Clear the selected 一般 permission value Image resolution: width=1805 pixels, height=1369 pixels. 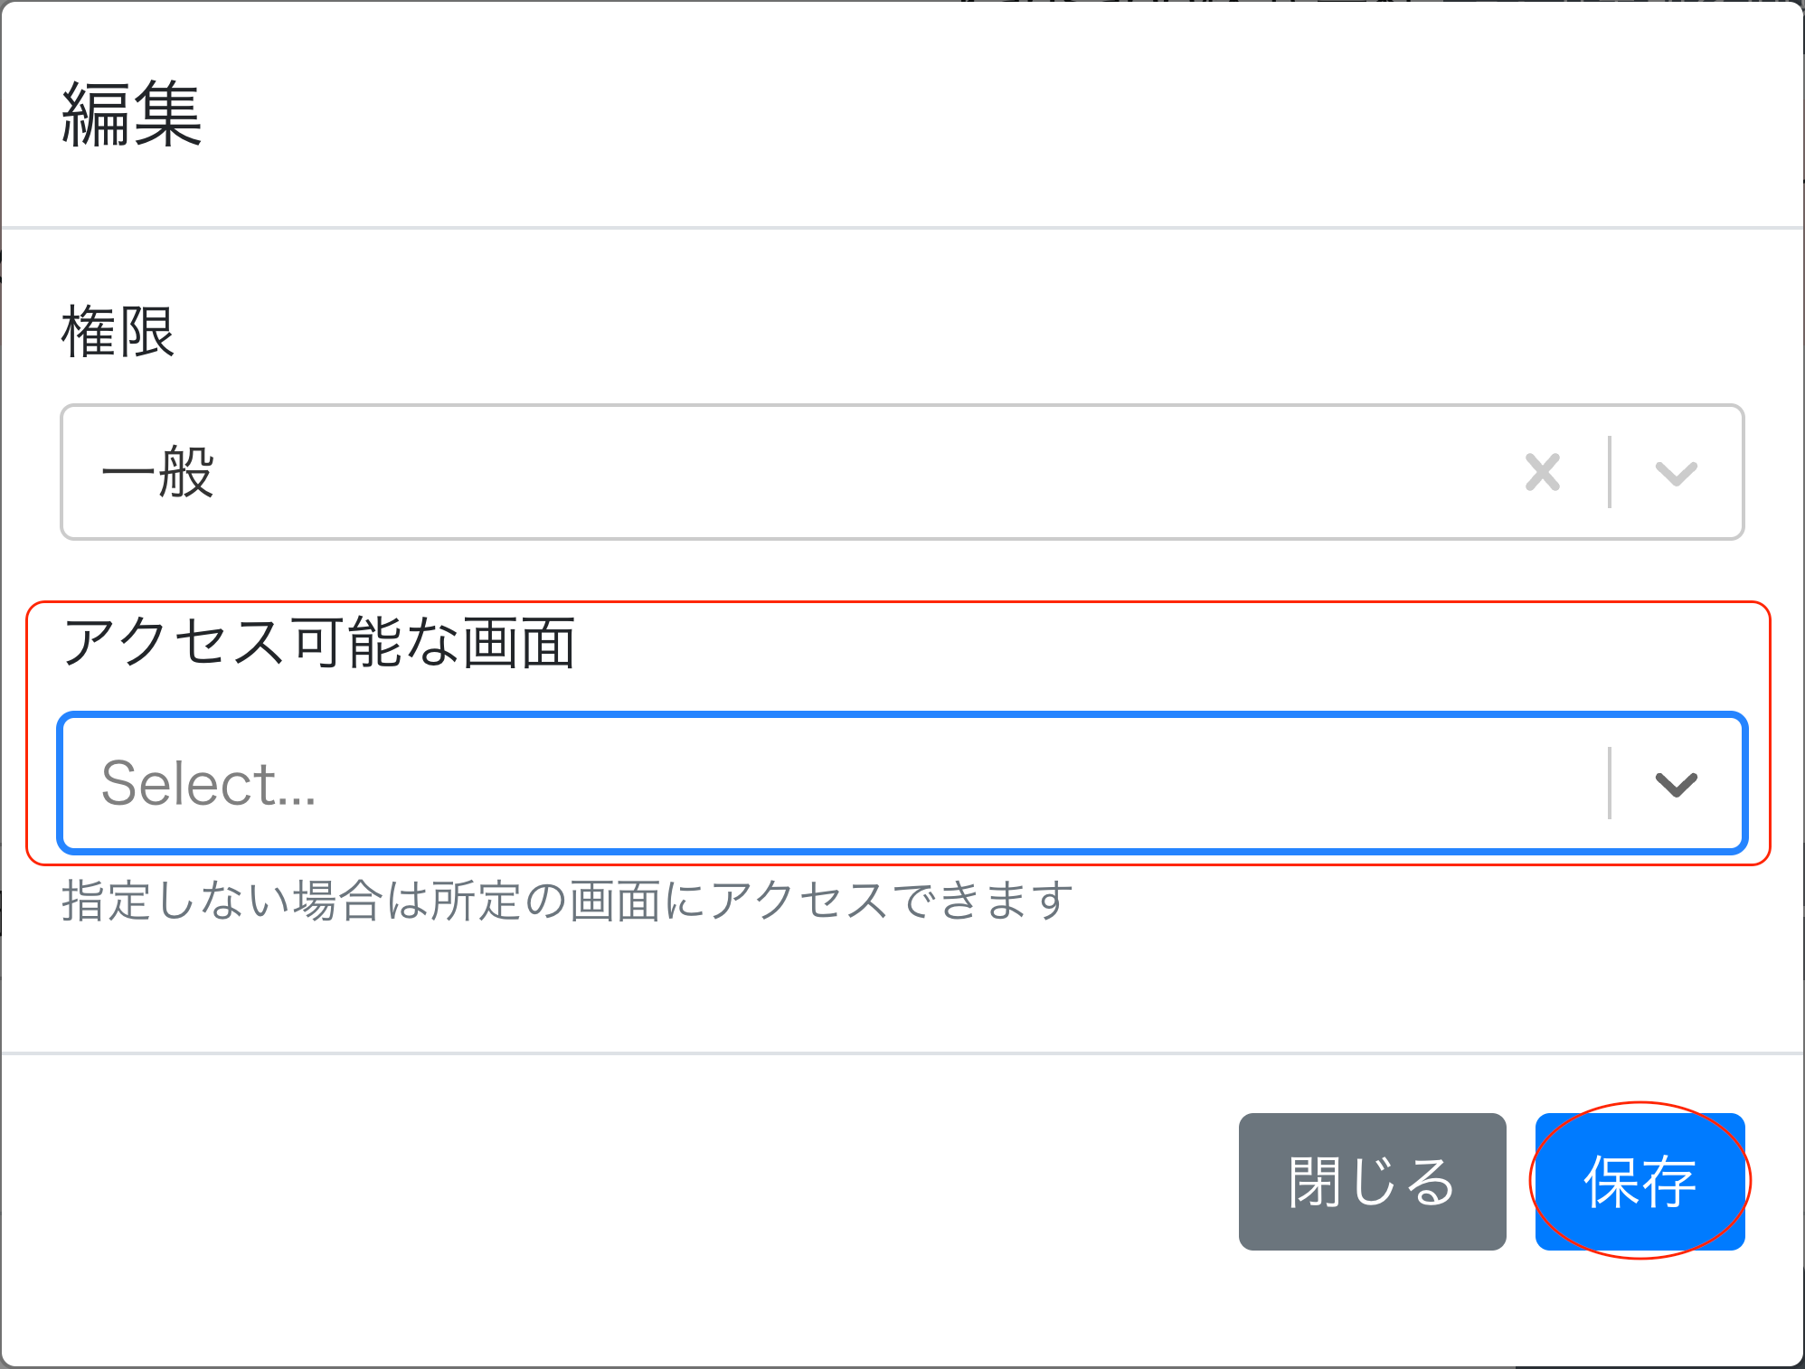click(1542, 472)
